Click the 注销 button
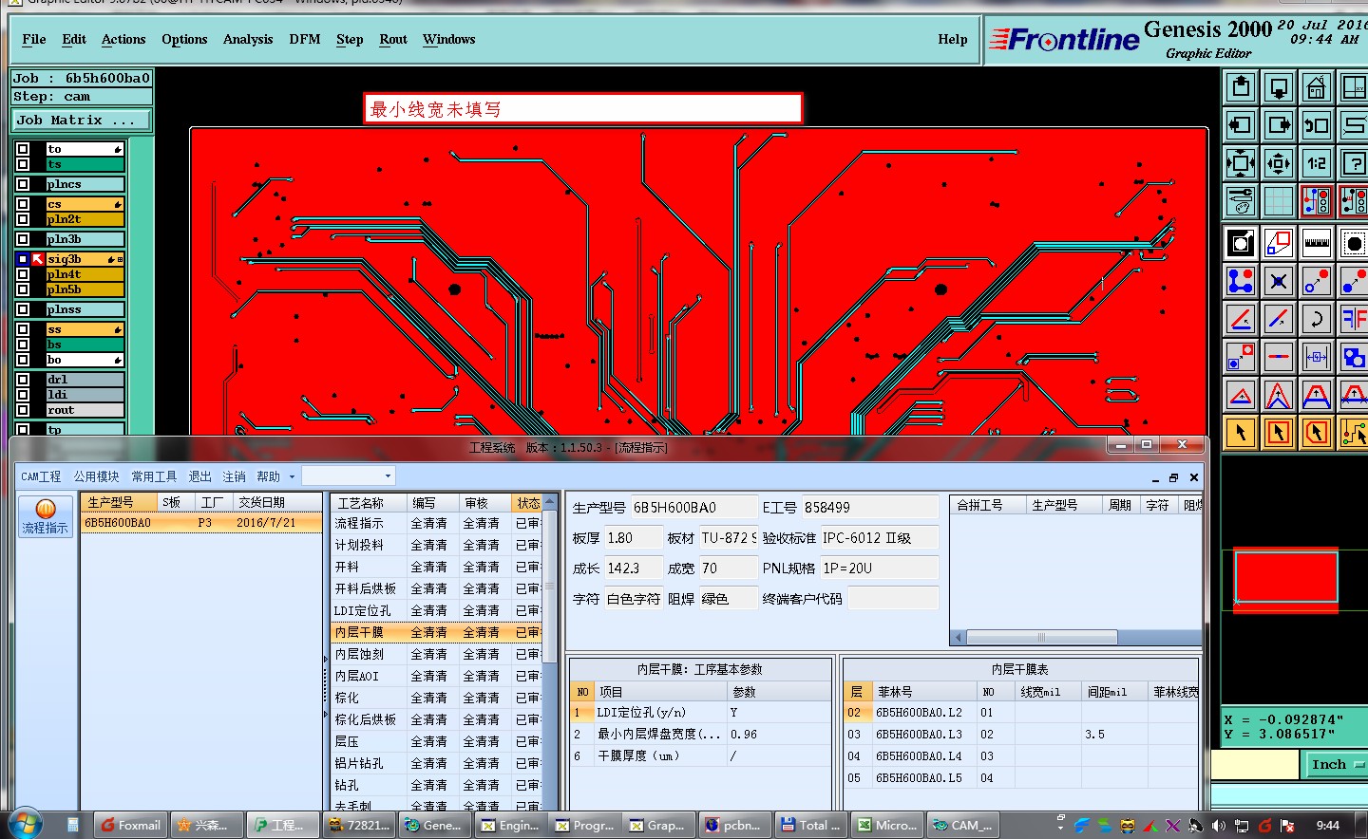This screenshot has width=1368, height=839. [234, 476]
